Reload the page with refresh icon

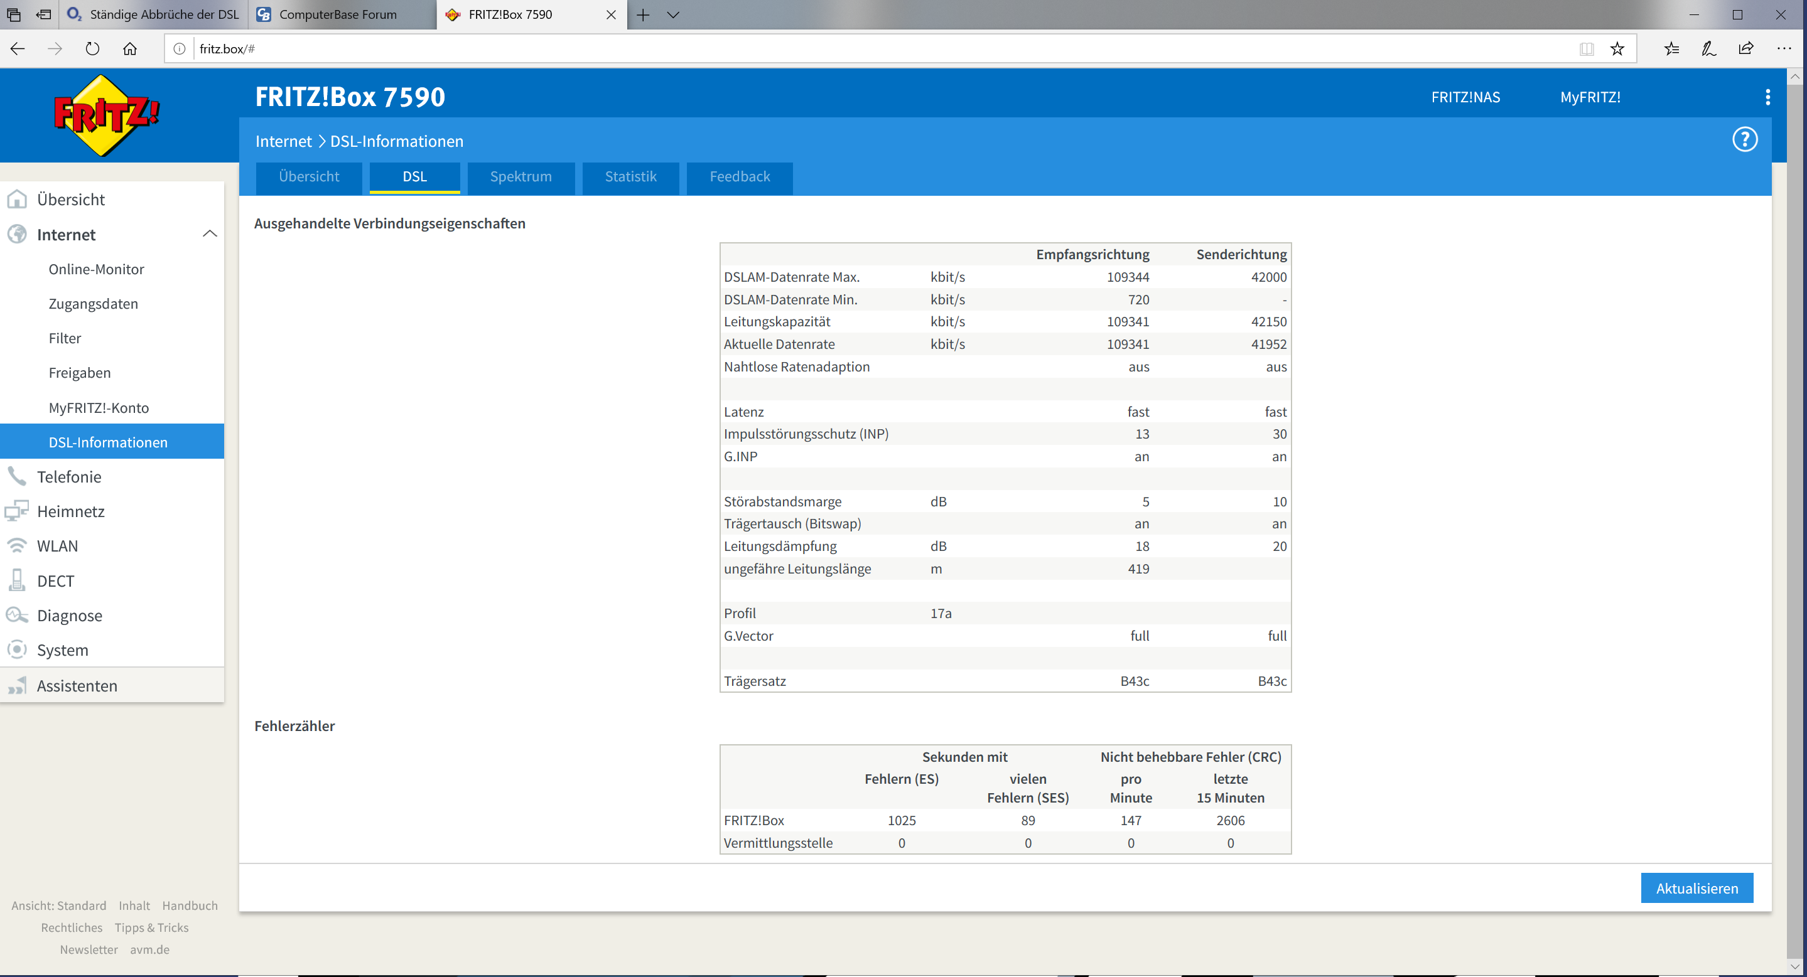coord(92,48)
